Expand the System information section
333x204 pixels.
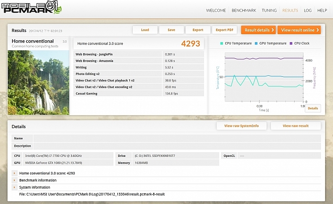(14, 187)
